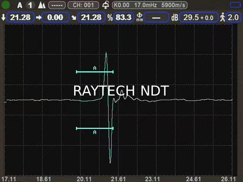Select the depth value 21.28 field
This screenshot has width=243, height=182.
pyautogui.click(x=20, y=17)
